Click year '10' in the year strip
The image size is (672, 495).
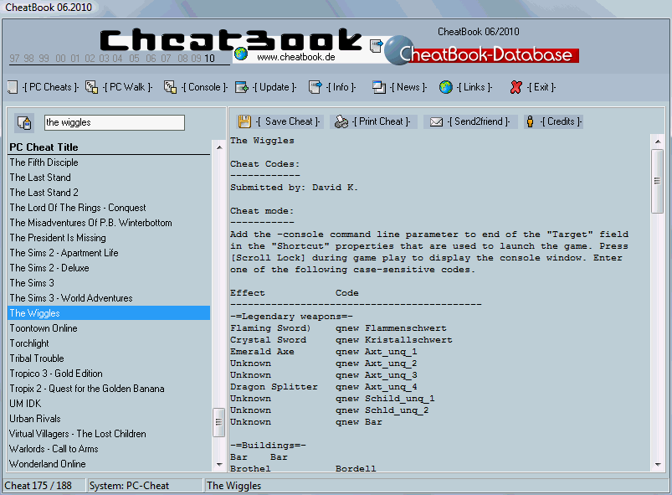pos(209,59)
